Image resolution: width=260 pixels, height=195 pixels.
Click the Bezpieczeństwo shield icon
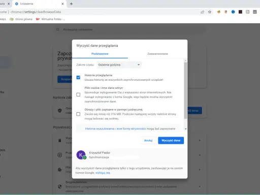coord(59,186)
